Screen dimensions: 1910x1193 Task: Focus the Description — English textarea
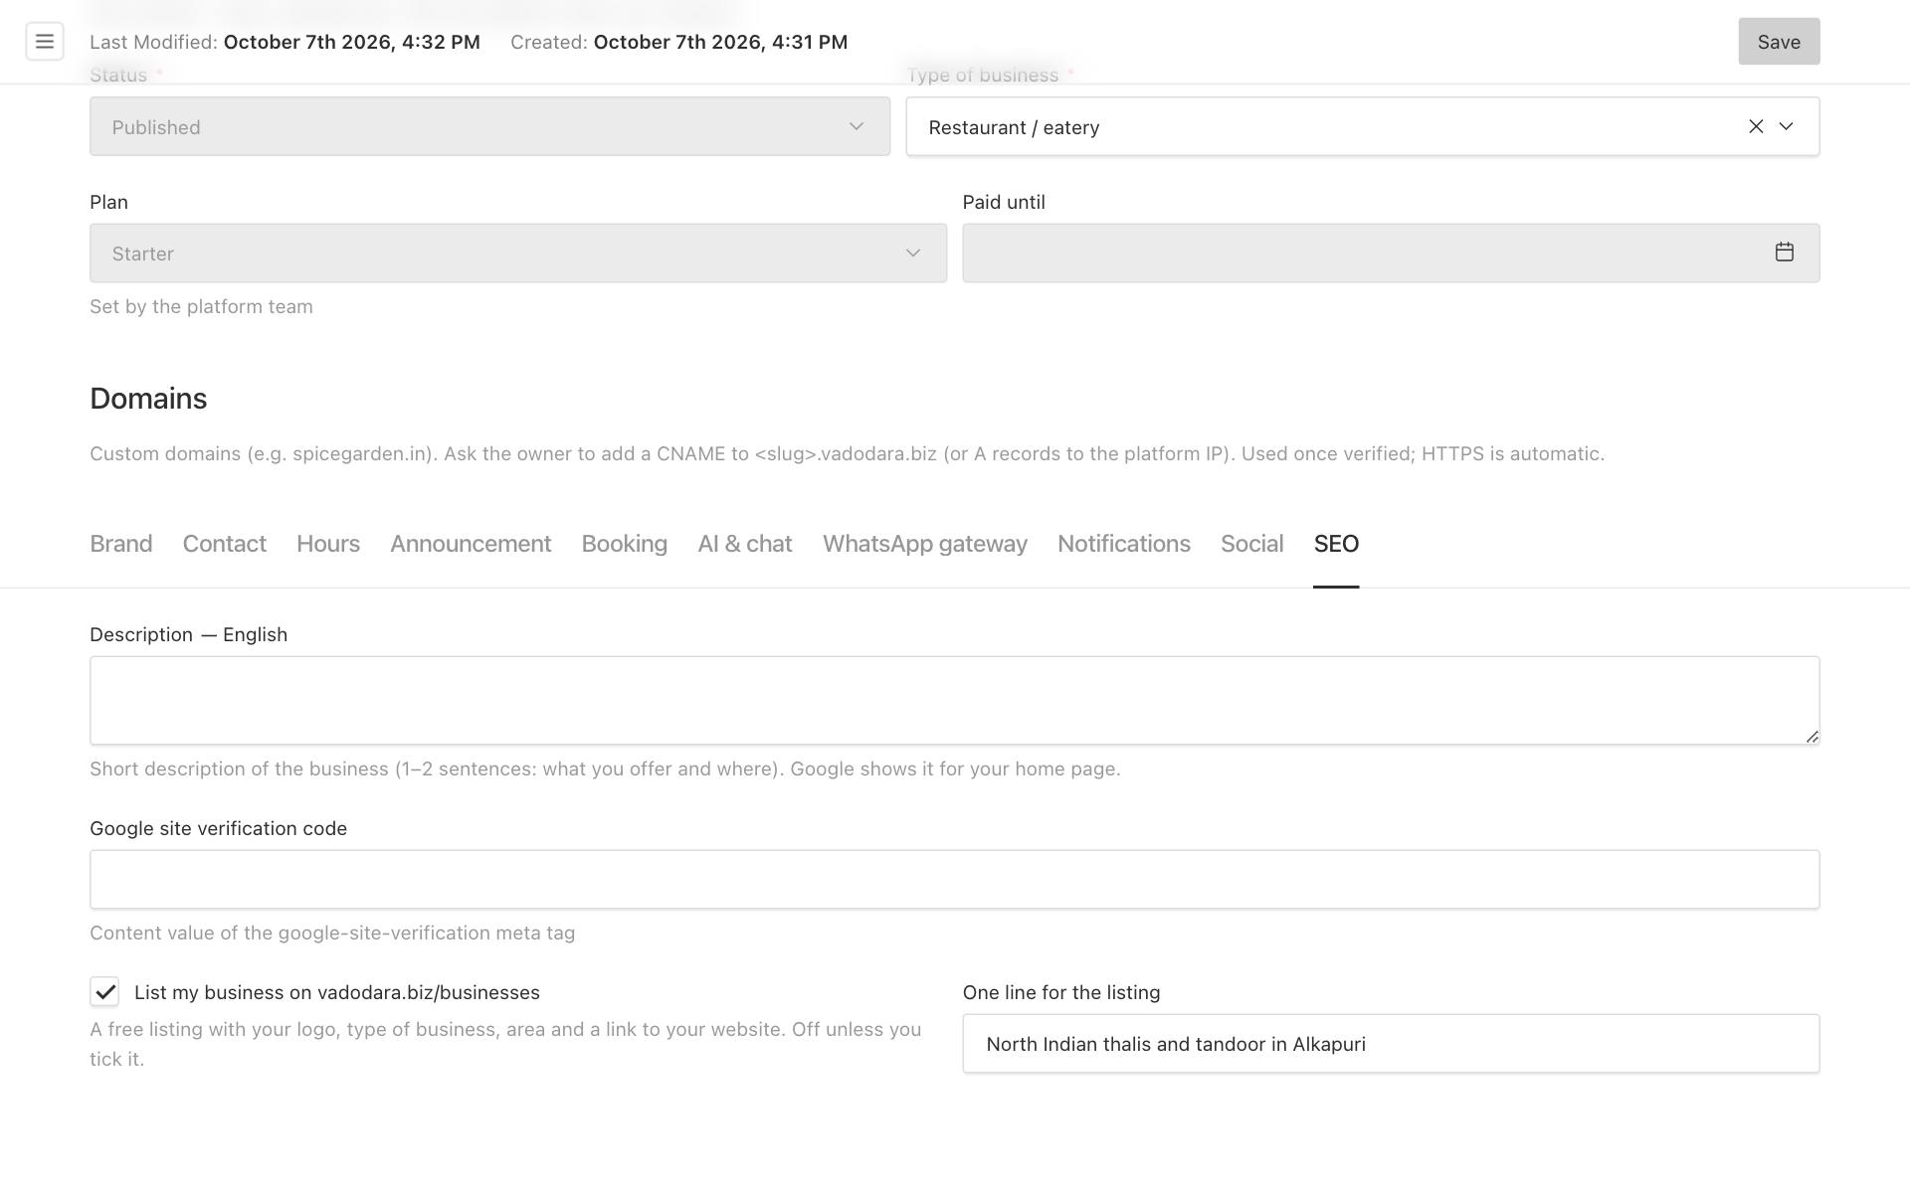click(955, 700)
